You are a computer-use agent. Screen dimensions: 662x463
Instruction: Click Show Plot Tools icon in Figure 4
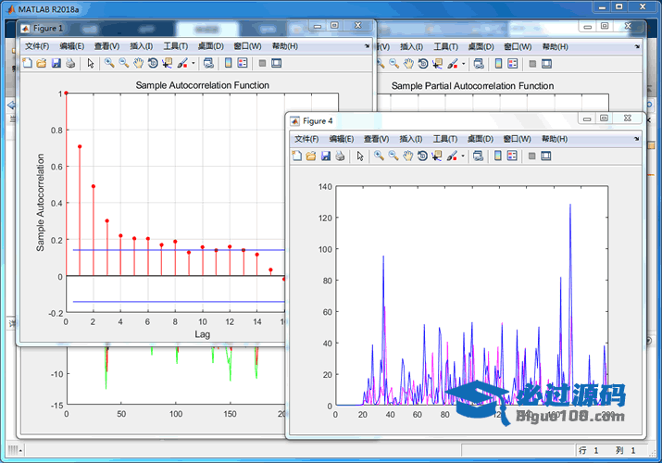[x=546, y=156]
